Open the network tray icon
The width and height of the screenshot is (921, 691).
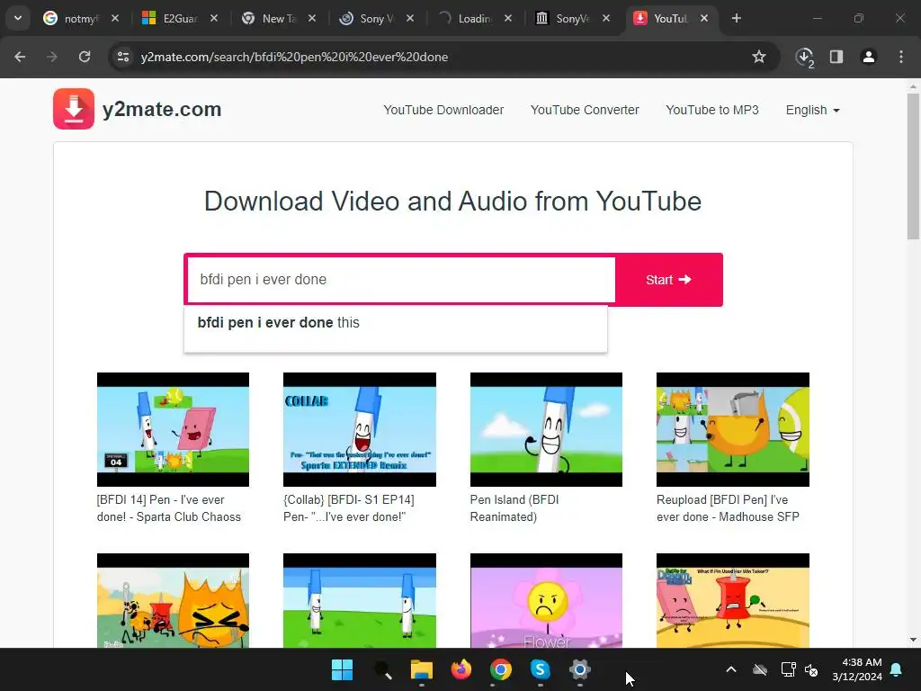[x=788, y=669]
